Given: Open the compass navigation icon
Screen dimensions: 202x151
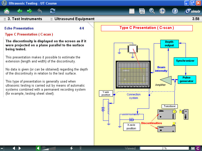Looking at the screenshot, I should click(162, 11).
